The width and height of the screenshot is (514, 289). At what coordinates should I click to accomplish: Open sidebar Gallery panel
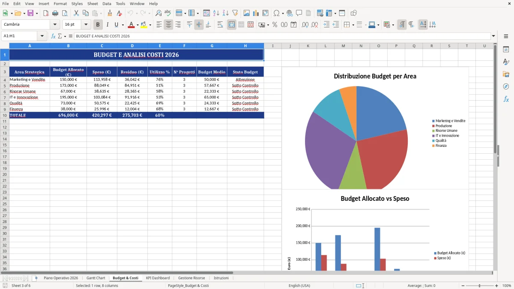tap(506, 74)
